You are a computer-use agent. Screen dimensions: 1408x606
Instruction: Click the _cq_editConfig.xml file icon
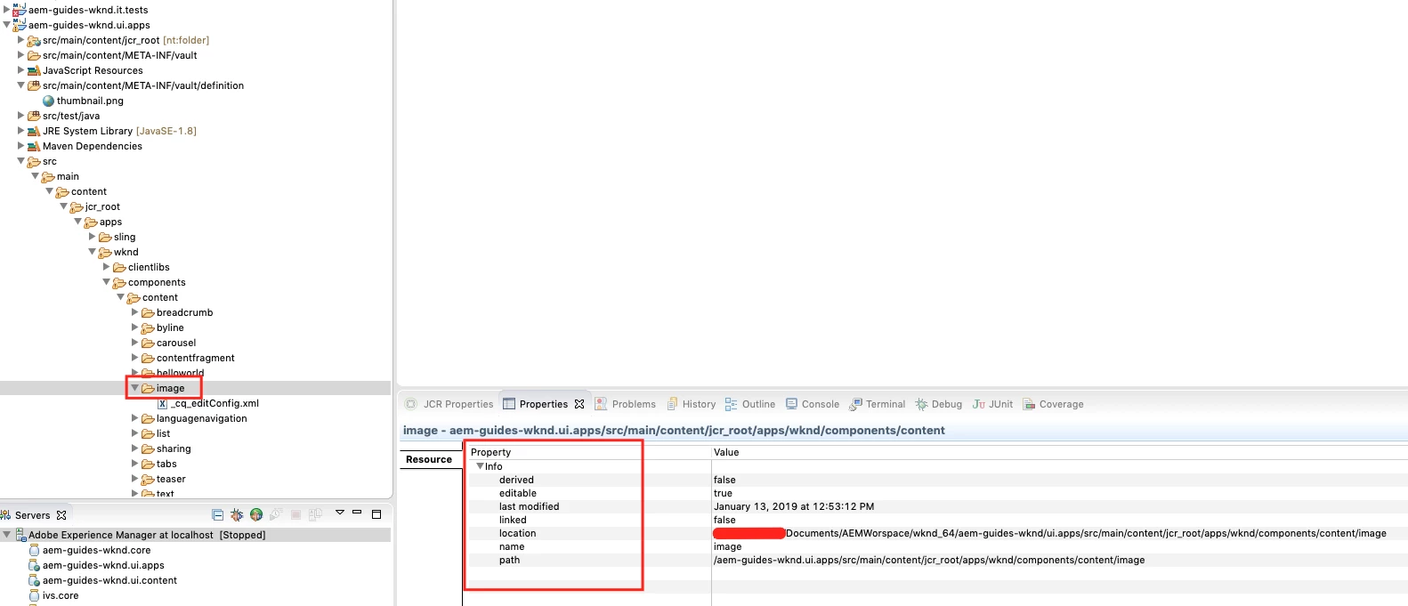click(163, 403)
